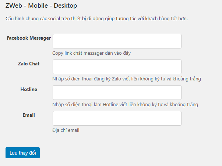Image resolution: width=222 pixels, height=166 pixels.
Task: Click the Zalo Chát label
Action: pos(29,64)
